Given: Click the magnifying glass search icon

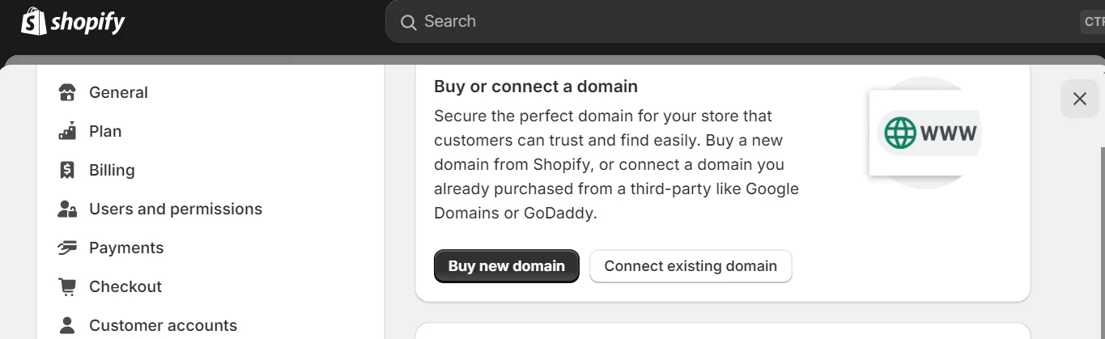Looking at the screenshot, I should pyautogui.click(x=409, y=22).
